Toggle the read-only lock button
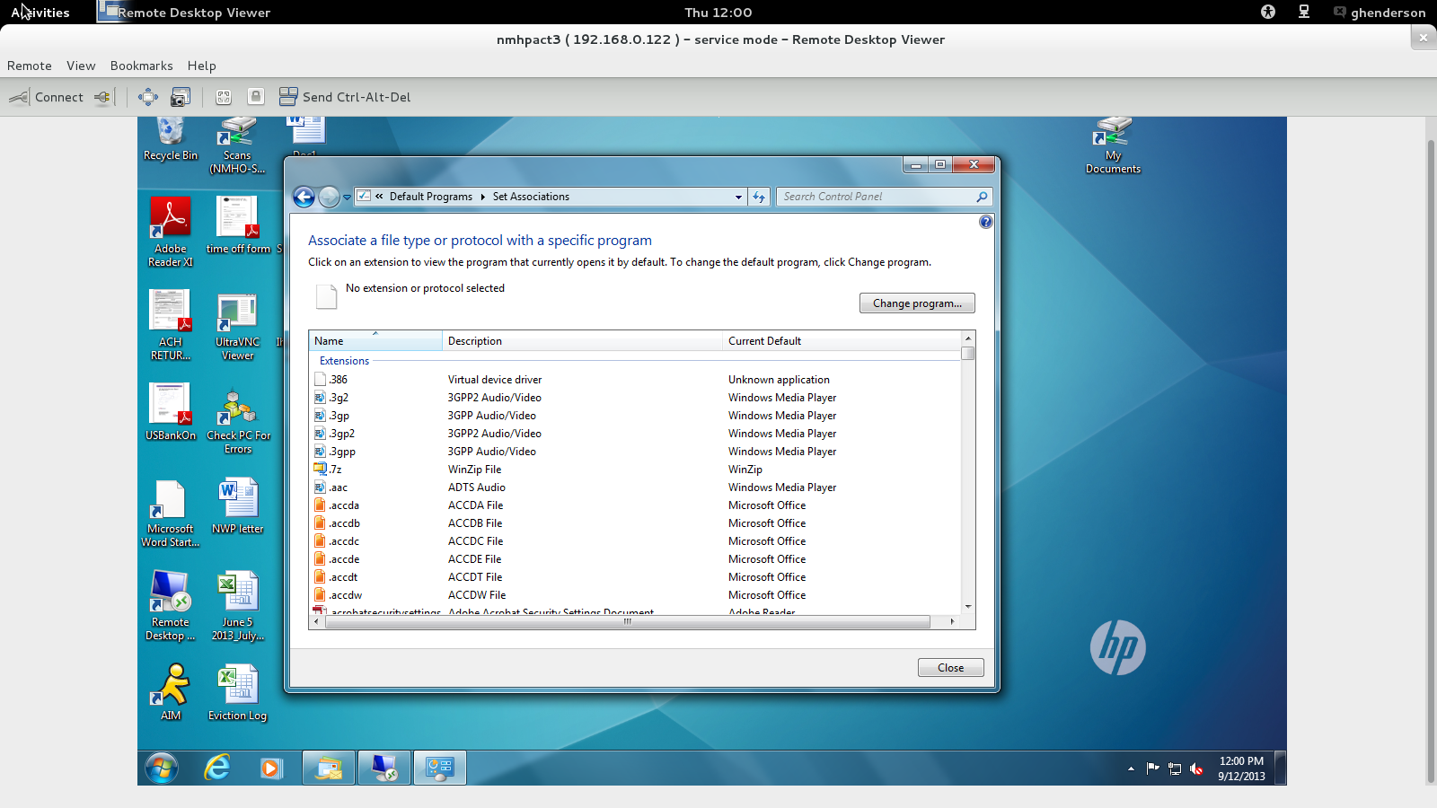The height and width of the screenshot is (808, 1437). [x=256, y=97]
